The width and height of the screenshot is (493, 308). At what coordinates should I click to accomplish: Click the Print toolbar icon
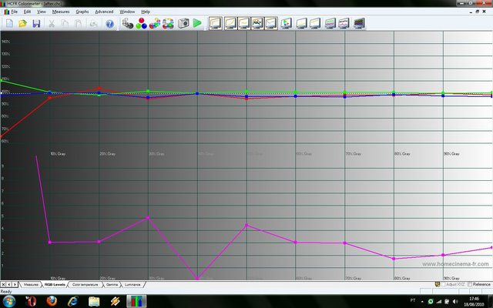pos(93,23)
